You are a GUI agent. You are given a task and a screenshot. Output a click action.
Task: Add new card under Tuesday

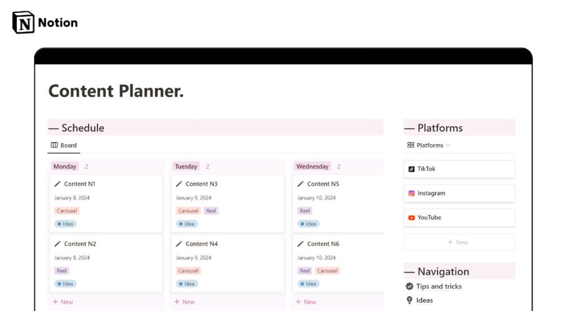point(184,301)
